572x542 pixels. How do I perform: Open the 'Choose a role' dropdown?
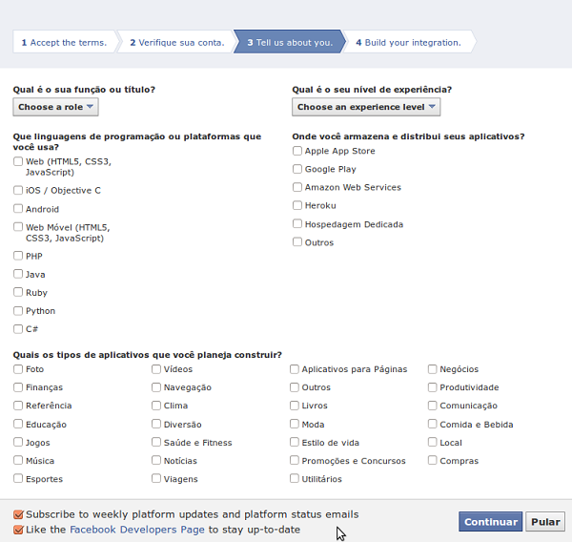click(x=55, y=107)
